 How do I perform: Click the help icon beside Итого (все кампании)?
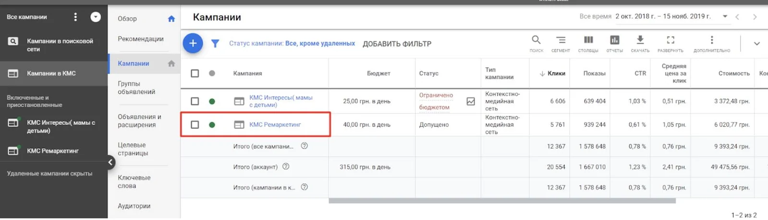[304, 146]
